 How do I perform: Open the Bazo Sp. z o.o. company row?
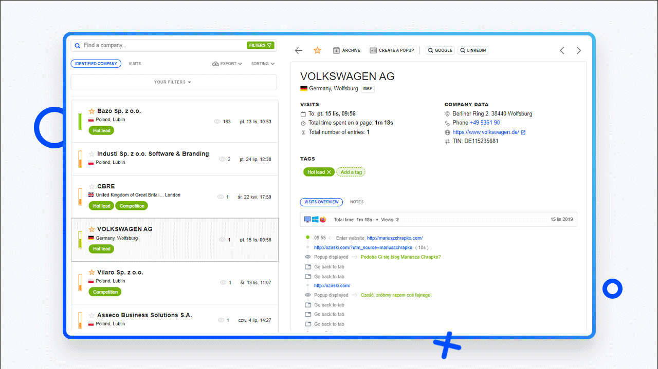pyautogui.click(x=175, y=121)
